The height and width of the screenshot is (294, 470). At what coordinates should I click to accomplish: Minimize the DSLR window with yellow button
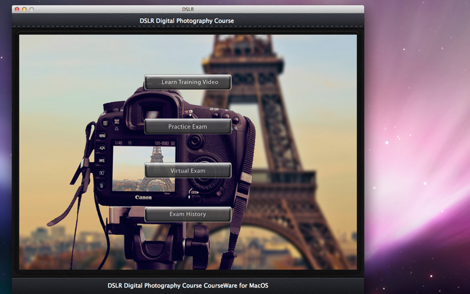[24, 9]
